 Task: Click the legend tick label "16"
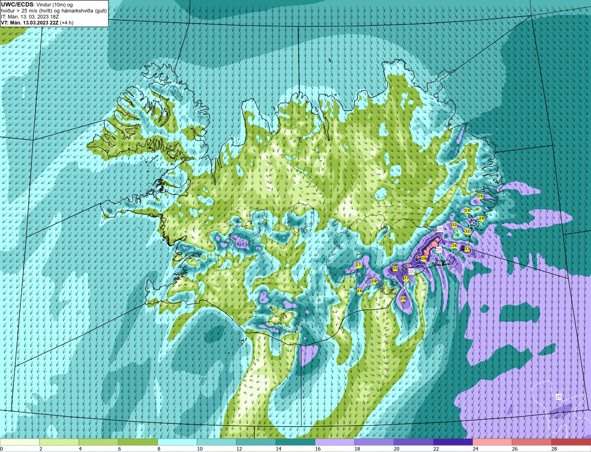317,449
